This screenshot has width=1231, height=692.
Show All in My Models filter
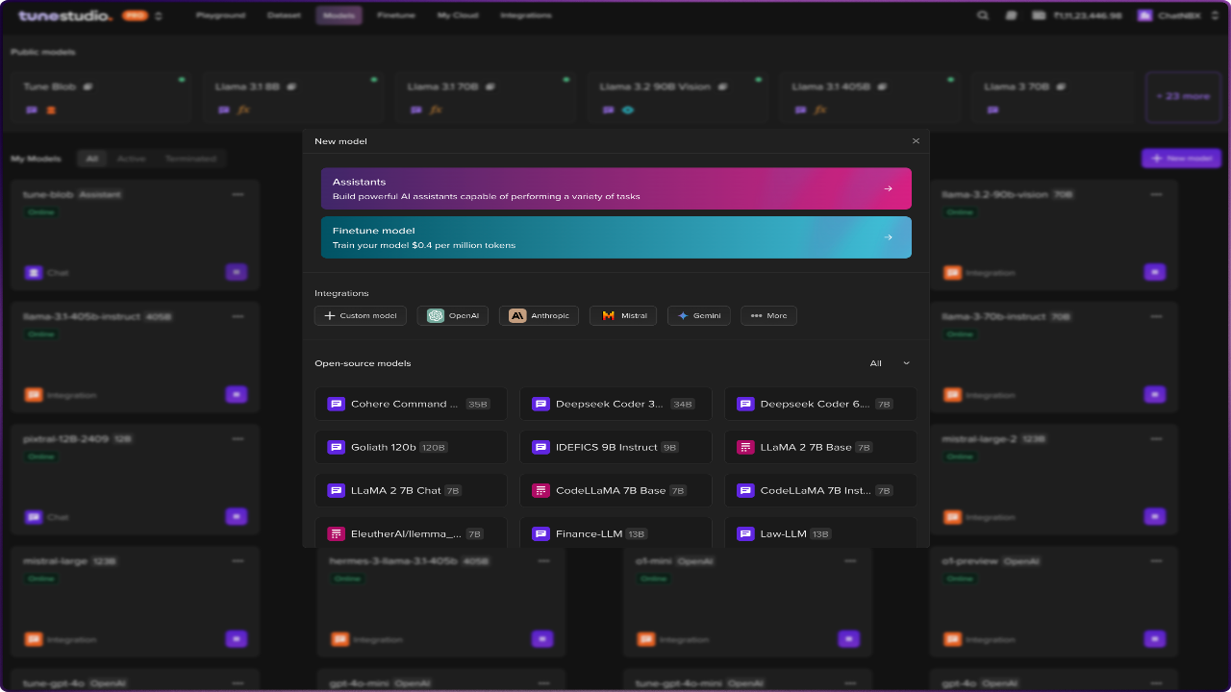click(x=91, y=159)
